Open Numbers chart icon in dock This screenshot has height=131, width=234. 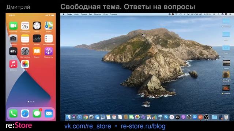pyautogui.click(x=154, y=117)
